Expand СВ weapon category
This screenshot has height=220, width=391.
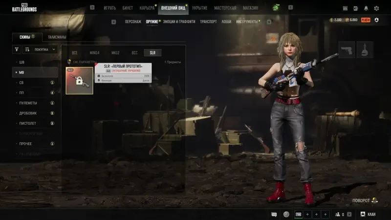[35, 83]
